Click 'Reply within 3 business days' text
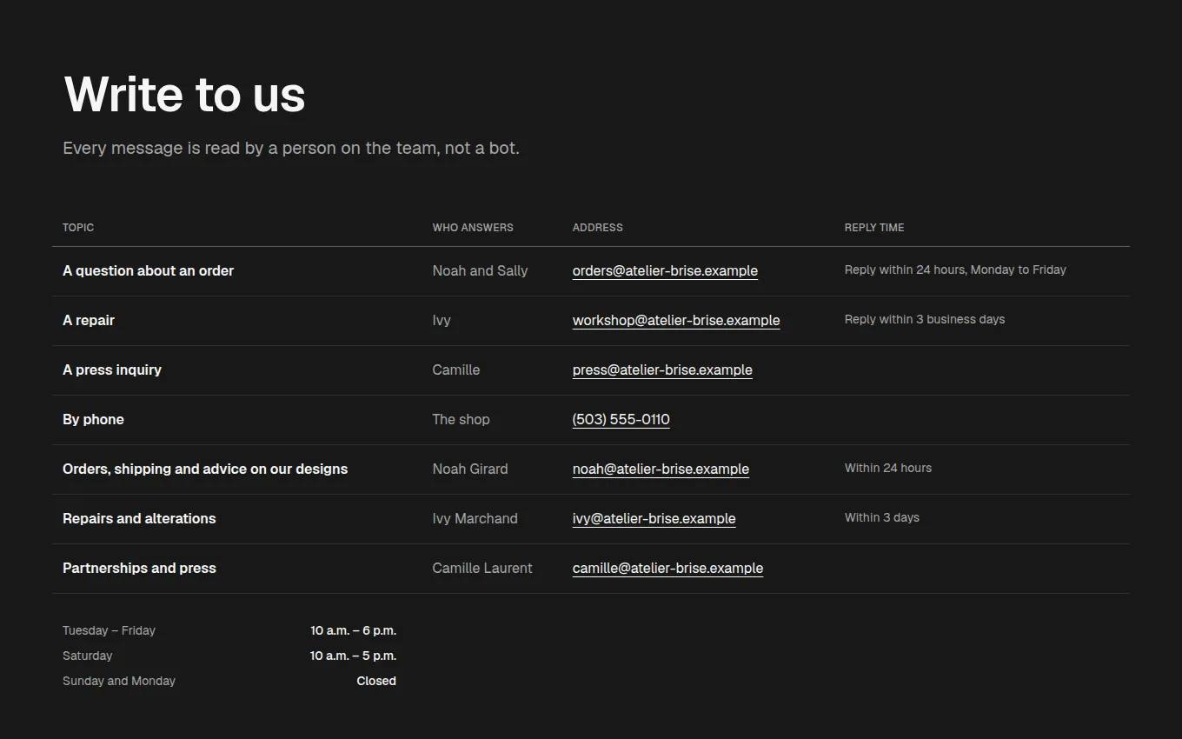The image size is (1182, 739). pyautogui.click(x=925, y=320)
